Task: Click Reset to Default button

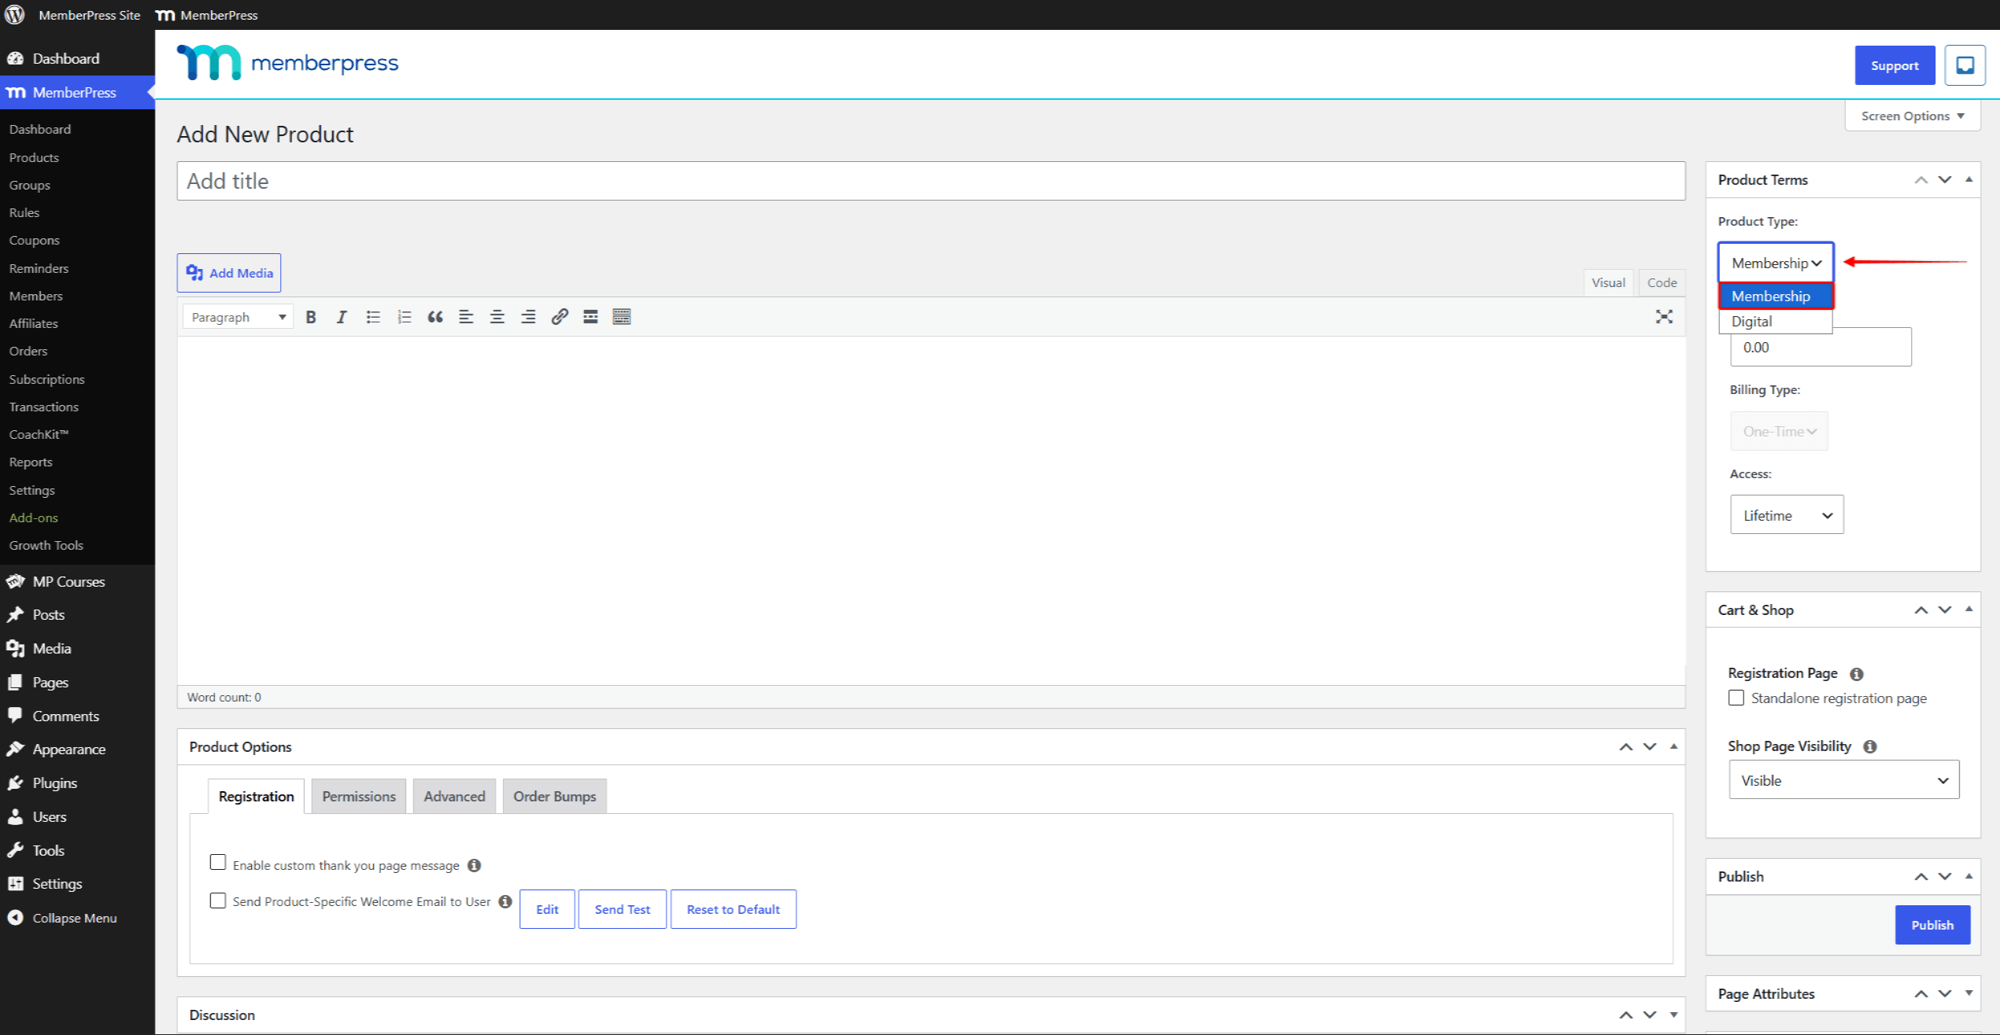Action: pos(734,909)
